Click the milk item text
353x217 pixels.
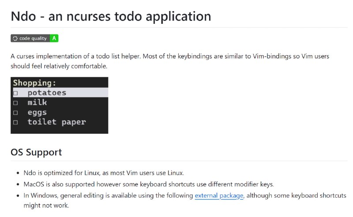[x=37, y=102]
